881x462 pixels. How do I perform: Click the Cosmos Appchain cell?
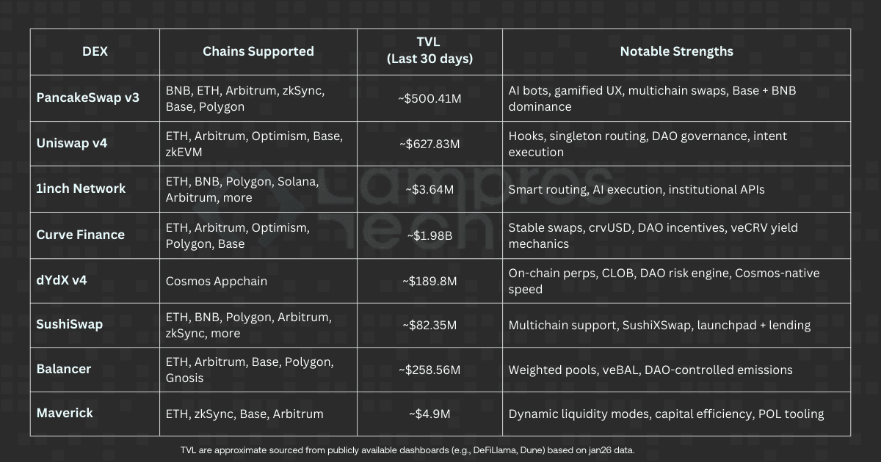(x=216, y=281)
